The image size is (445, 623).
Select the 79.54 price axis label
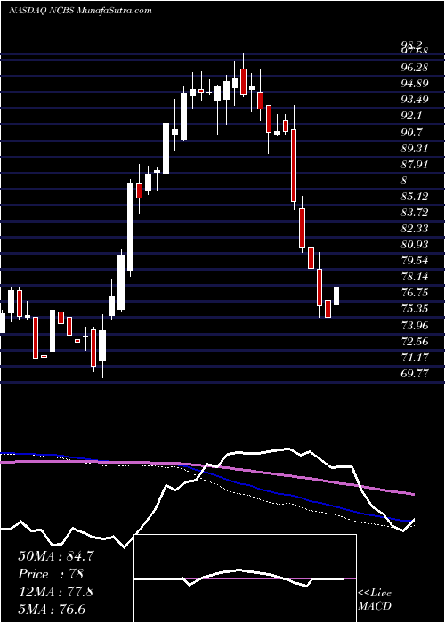click(x=415, y=261)
